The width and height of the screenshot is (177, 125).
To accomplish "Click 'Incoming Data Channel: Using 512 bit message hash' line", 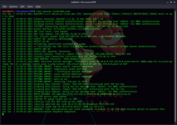I will 69,91.
